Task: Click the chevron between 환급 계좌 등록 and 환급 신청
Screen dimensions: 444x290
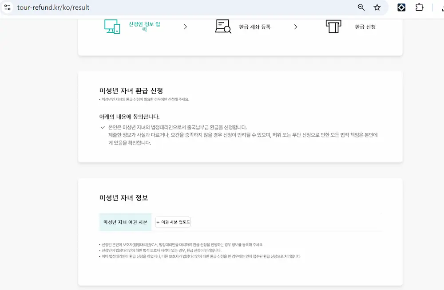Action: click(296, 27)
